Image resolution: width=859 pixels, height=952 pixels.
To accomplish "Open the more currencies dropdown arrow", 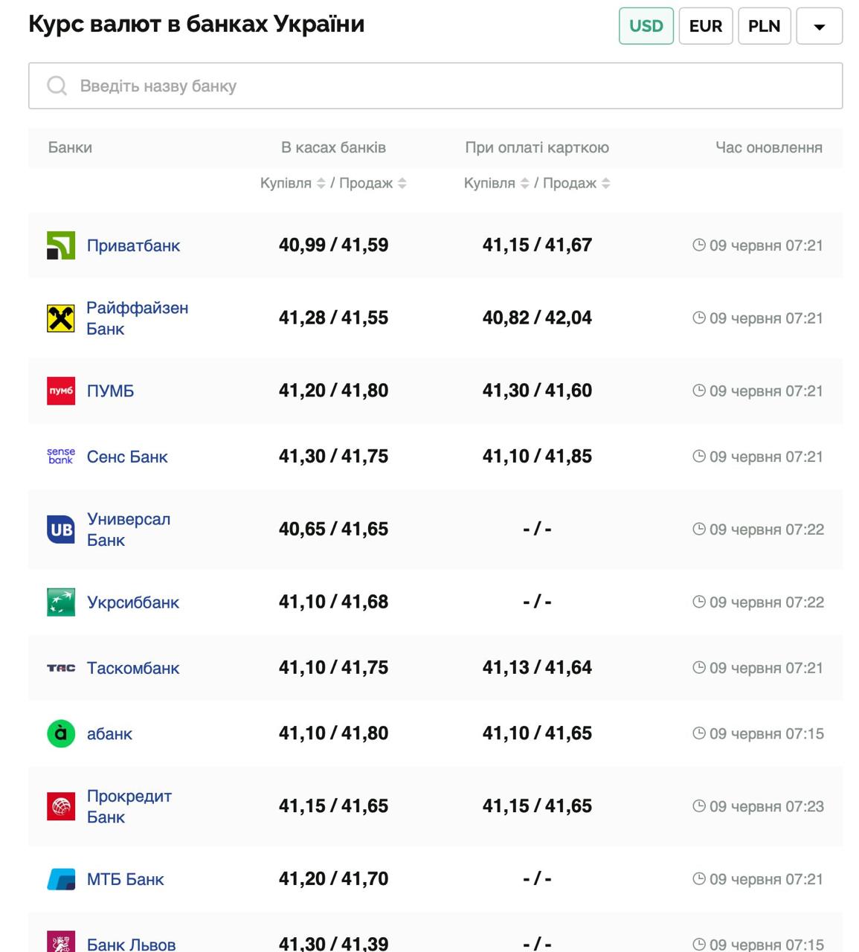I will tap(819, 27).
